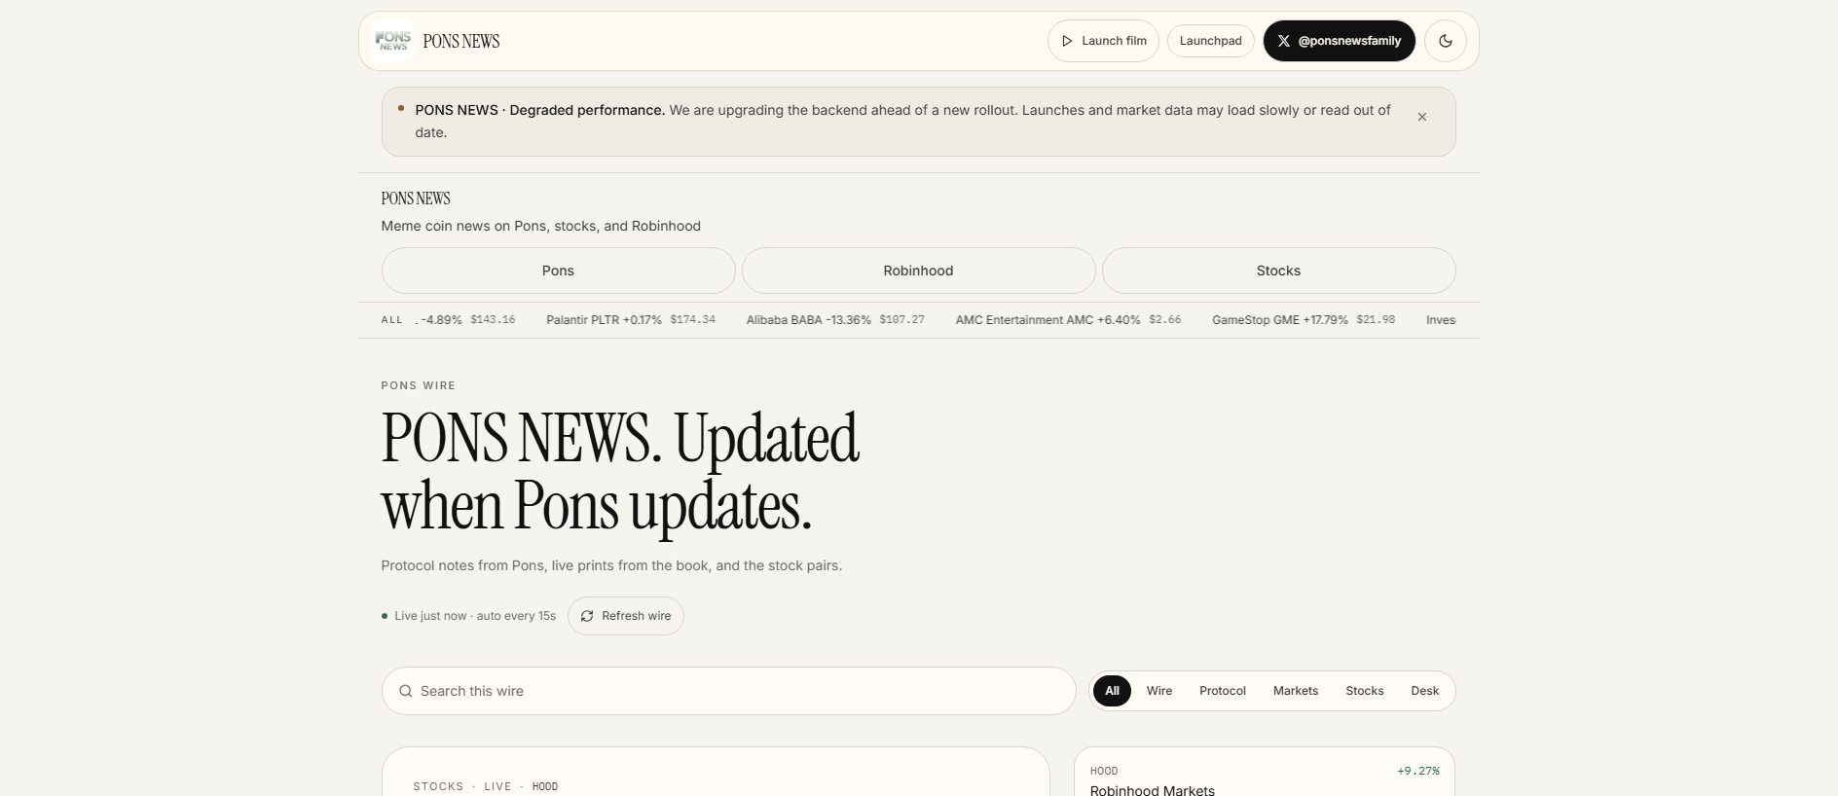Screen dimensions: 1838x796
Task: Click the magnifier search icon
Action: (x=406, y=691)
